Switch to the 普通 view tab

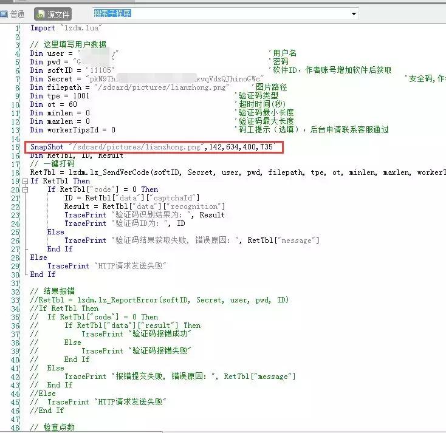pos(12,14)
